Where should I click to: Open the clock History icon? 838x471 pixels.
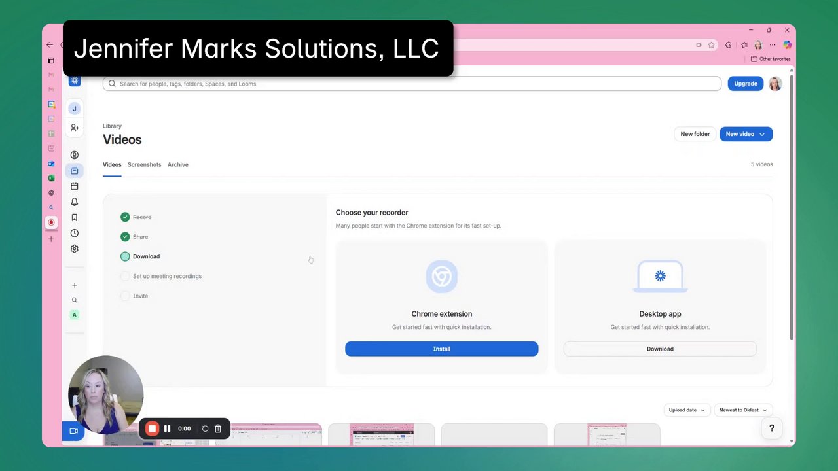75,234
